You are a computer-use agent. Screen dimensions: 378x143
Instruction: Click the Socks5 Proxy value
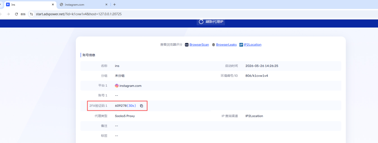pos(125,116)
